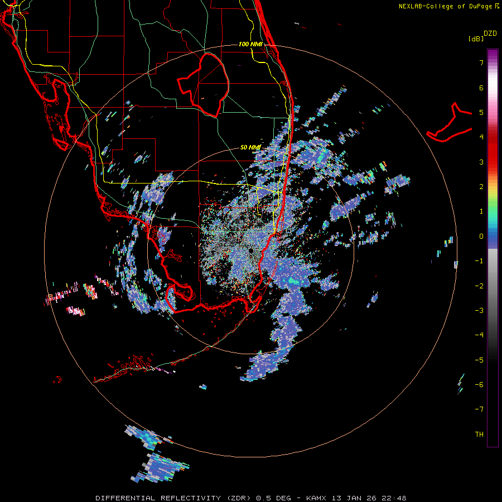Click the 6 tick label on color scale
Image resolution: width=502 pixels, height=502 pixels.
(x=481, y=88)
